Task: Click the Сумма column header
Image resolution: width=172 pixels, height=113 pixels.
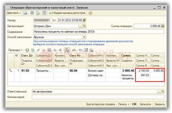Action: [x=128, y=56]
